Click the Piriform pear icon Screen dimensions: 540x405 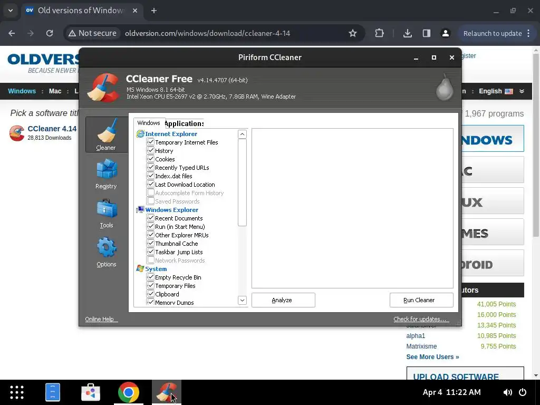click(x=445, y=87)
